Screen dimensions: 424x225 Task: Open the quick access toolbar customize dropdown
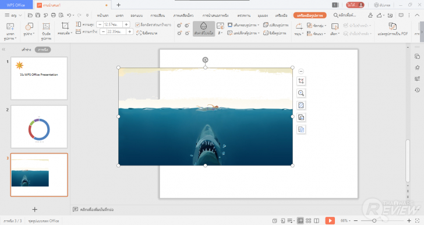87,15
